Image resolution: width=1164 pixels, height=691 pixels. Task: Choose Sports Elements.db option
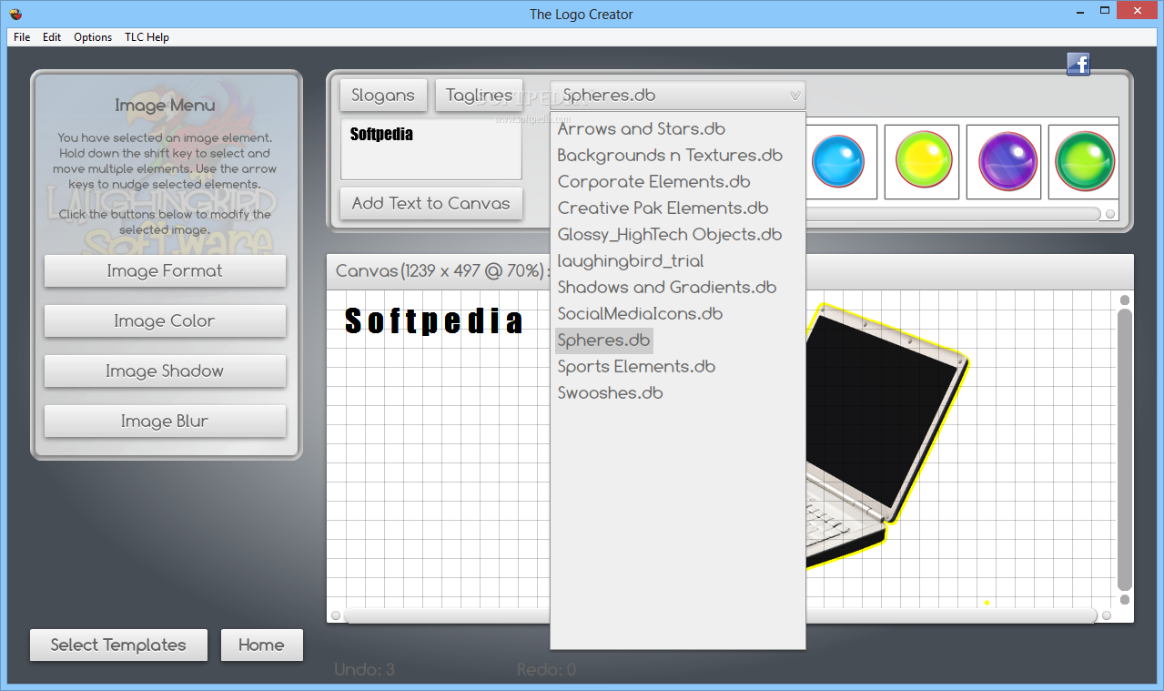pos(636,366)
